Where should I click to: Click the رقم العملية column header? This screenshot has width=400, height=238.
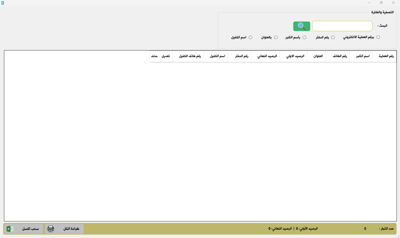tap(384, 56)
